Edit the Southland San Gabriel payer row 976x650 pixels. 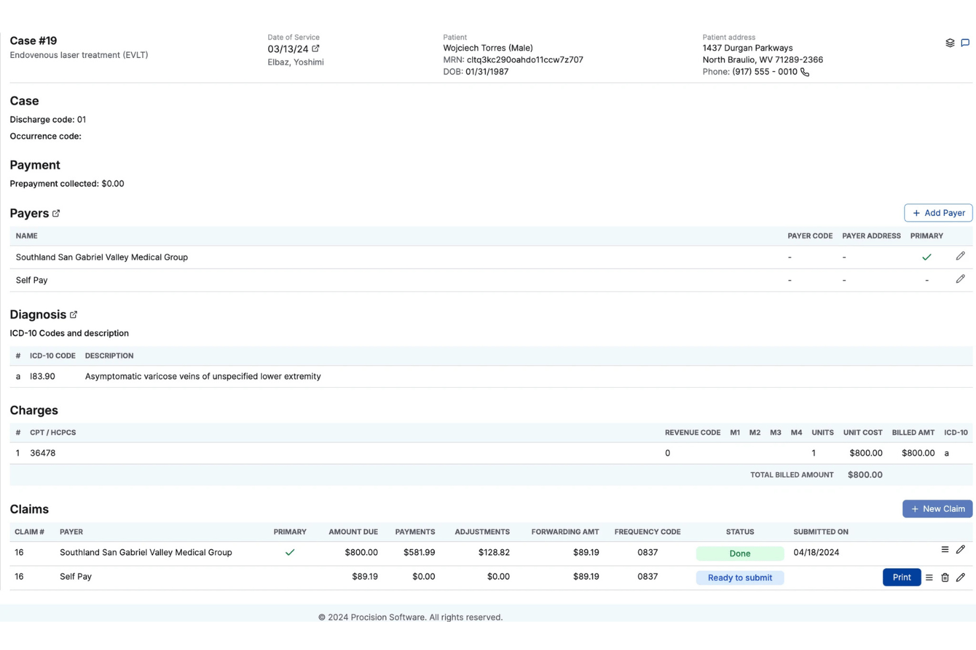point(960,256)
